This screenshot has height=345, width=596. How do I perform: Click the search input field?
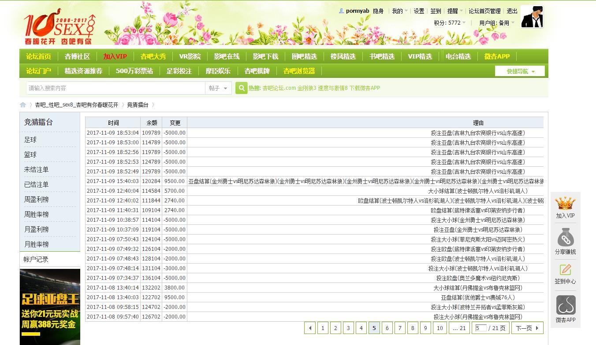click(115, 88)
